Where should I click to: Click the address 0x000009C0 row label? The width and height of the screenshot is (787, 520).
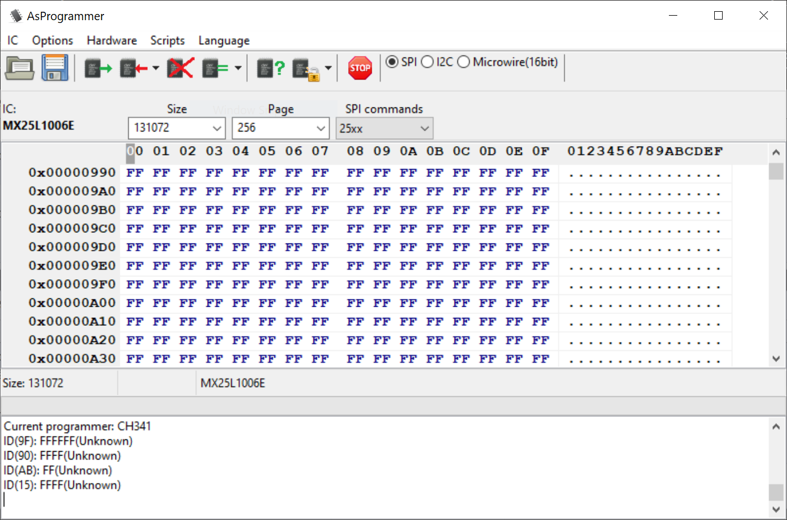click(x=72, y=228)
